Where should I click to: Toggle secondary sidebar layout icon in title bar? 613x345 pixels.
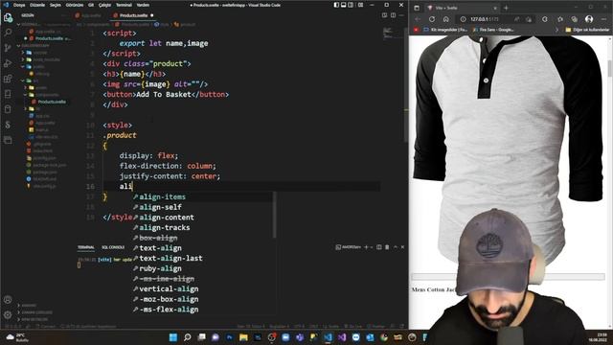tap(351, 5)
